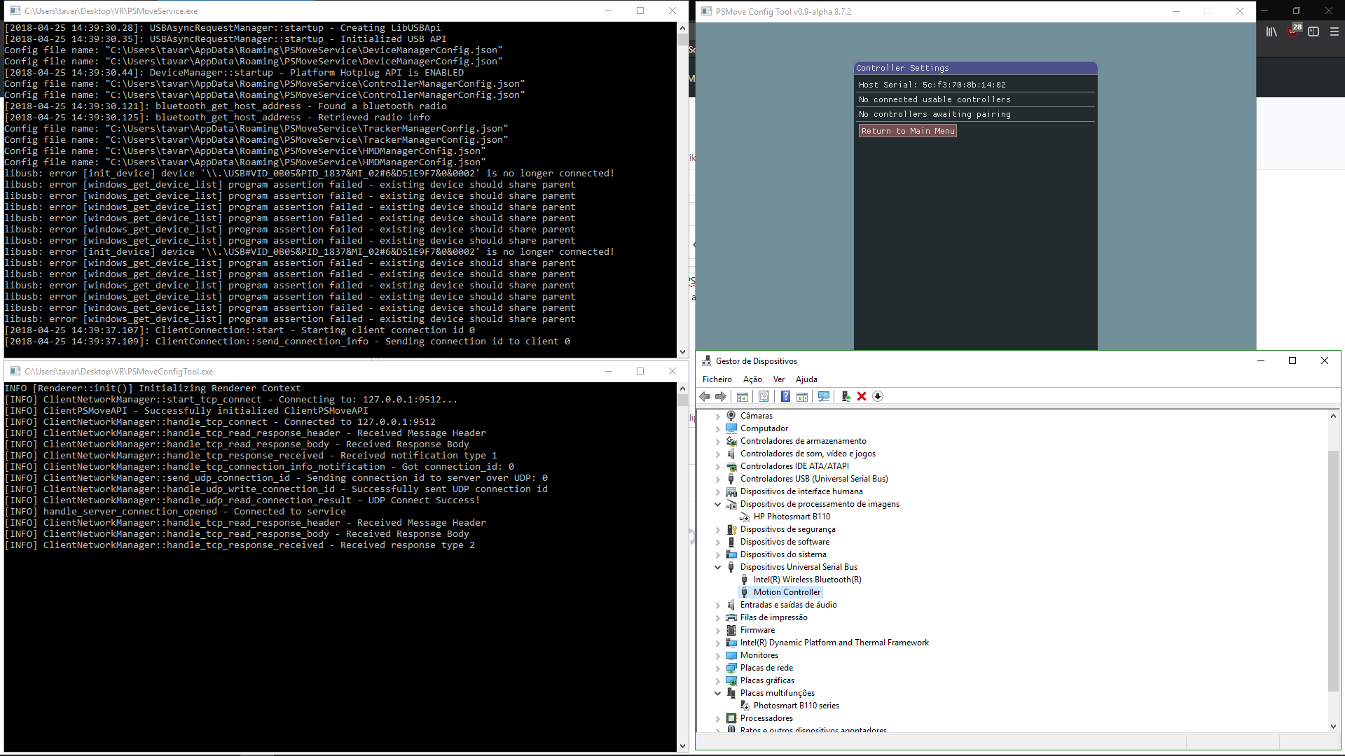The image size is (1345, 756).
Task: Toggle the console tree pane icon
Action: pyautogui.click(x=743, y=397)
